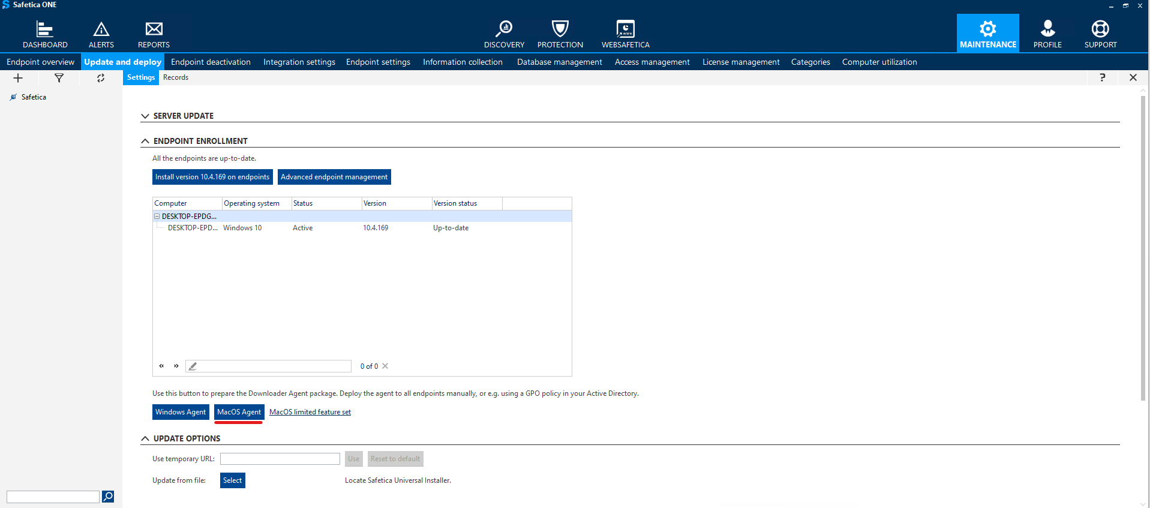Screen dimensions: 1150x508
Task: Go to next table result arrow
Action: click(x=176, y=366)
